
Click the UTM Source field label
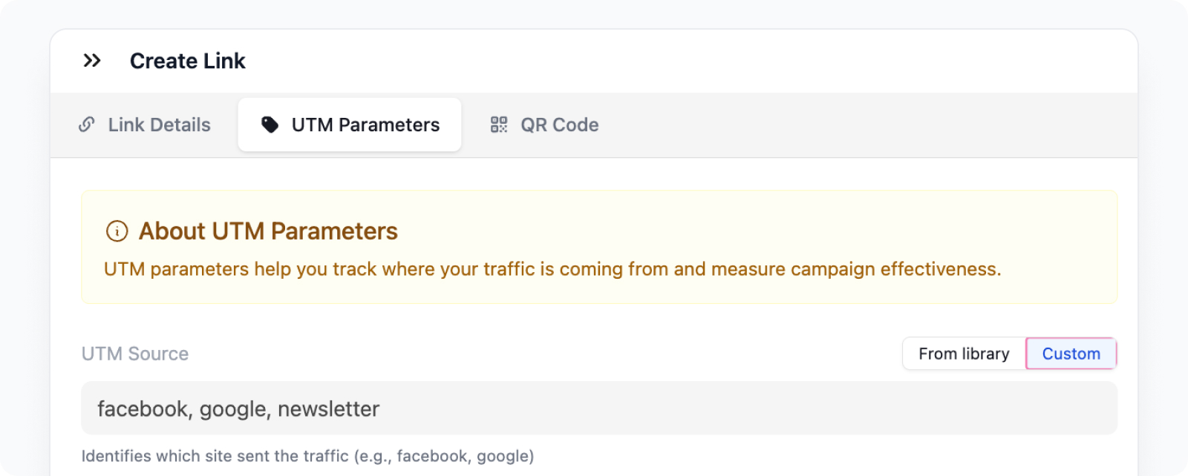[x=135, y=354]
